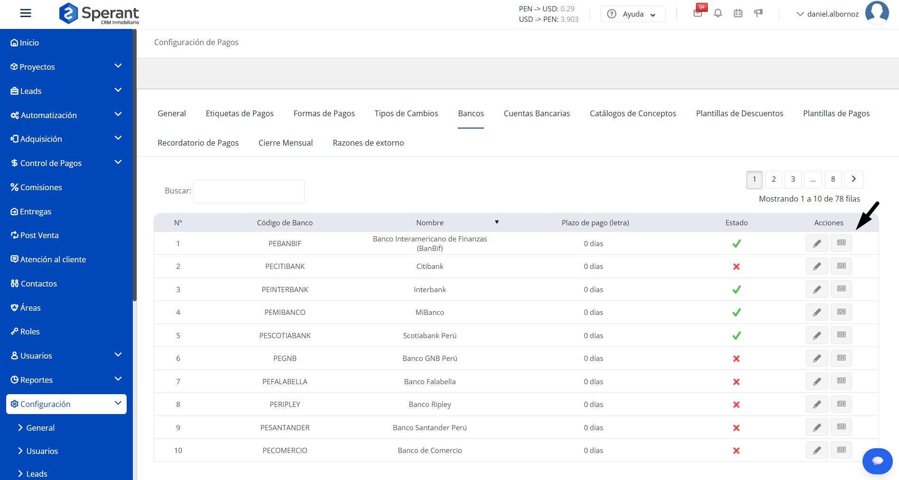Open the calendar icon in header
The height and width of the screenshot is (480, 899).
pos(738,13)
